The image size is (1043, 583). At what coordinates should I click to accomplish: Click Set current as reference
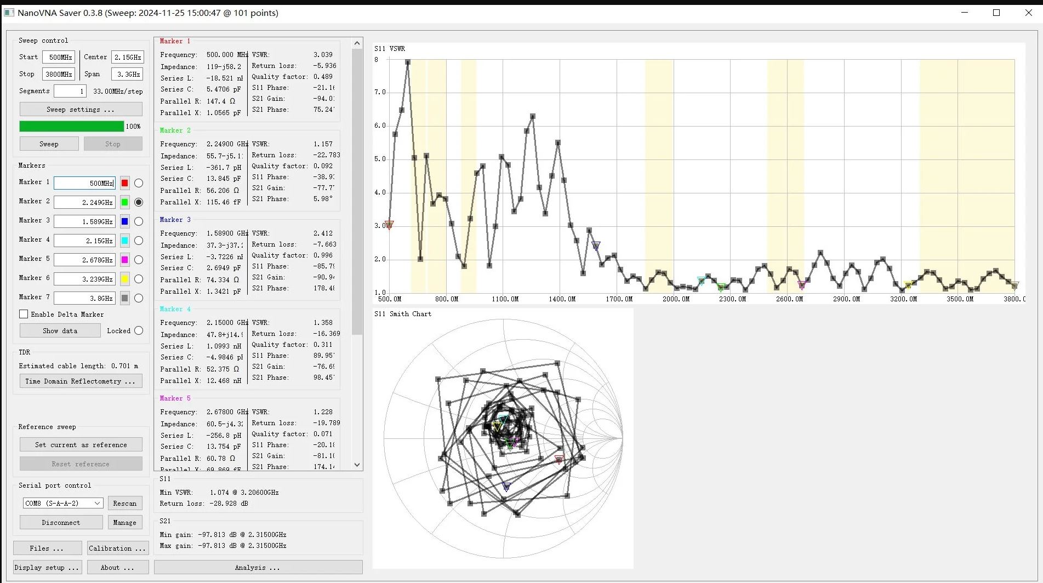click(81, 445)
